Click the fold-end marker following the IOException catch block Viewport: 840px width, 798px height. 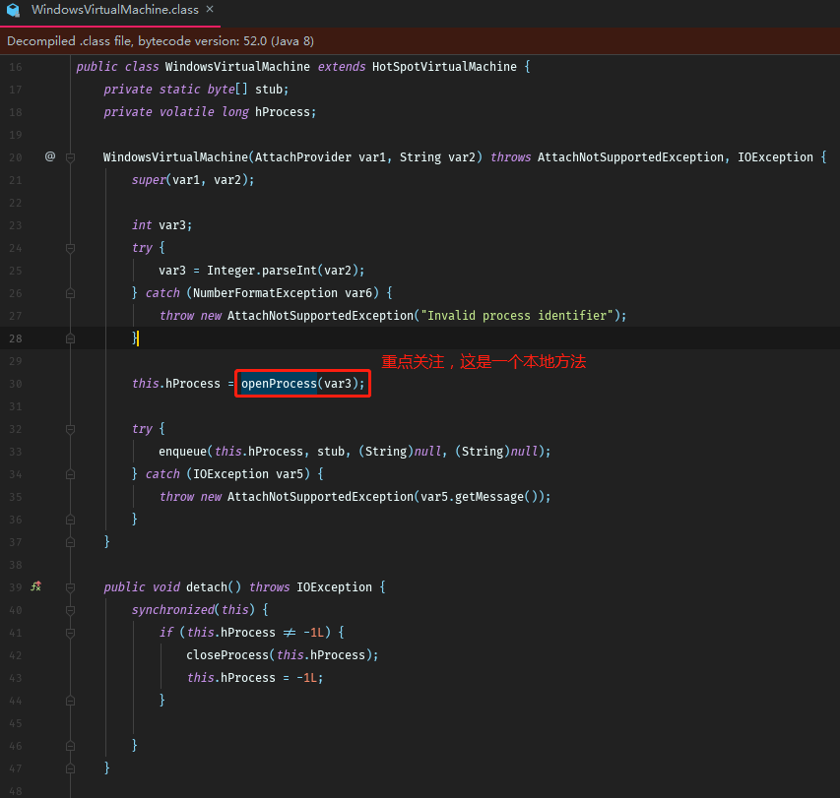[x=70, y=519]
